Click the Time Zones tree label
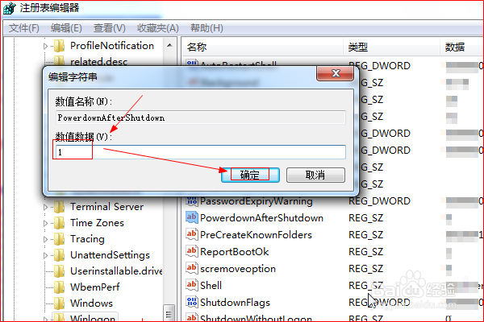This screenshot has height=322, width=484. click(97, 223)
